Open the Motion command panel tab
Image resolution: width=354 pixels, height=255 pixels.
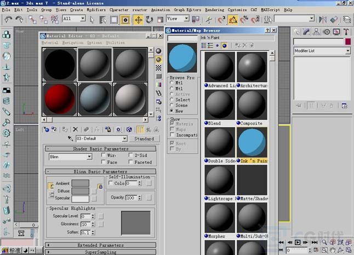[x=327, y=32]
